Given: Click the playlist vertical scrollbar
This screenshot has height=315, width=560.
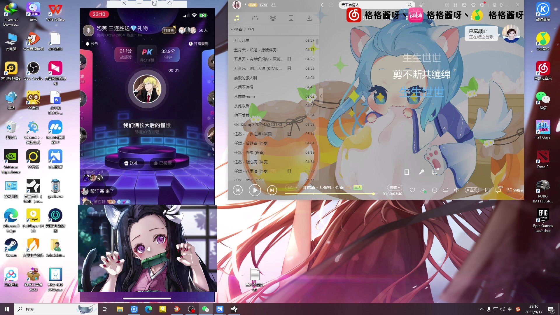Looking at the screenshot, I should pos(317,42).
